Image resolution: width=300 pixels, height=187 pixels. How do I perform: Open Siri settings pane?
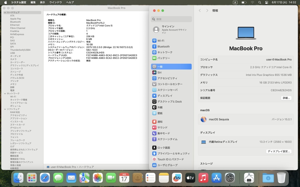tap(171, 73)
